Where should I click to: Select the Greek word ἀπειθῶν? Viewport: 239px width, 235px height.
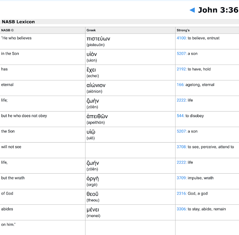[97, 116]
